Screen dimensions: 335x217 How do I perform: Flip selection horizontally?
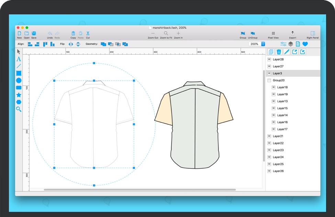point(71,44)
